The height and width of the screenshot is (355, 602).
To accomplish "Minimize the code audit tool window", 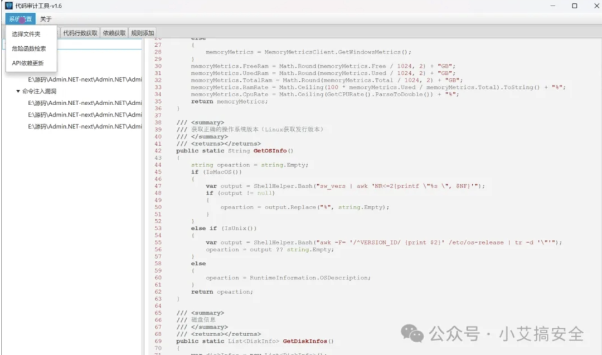I will [552, 6].
